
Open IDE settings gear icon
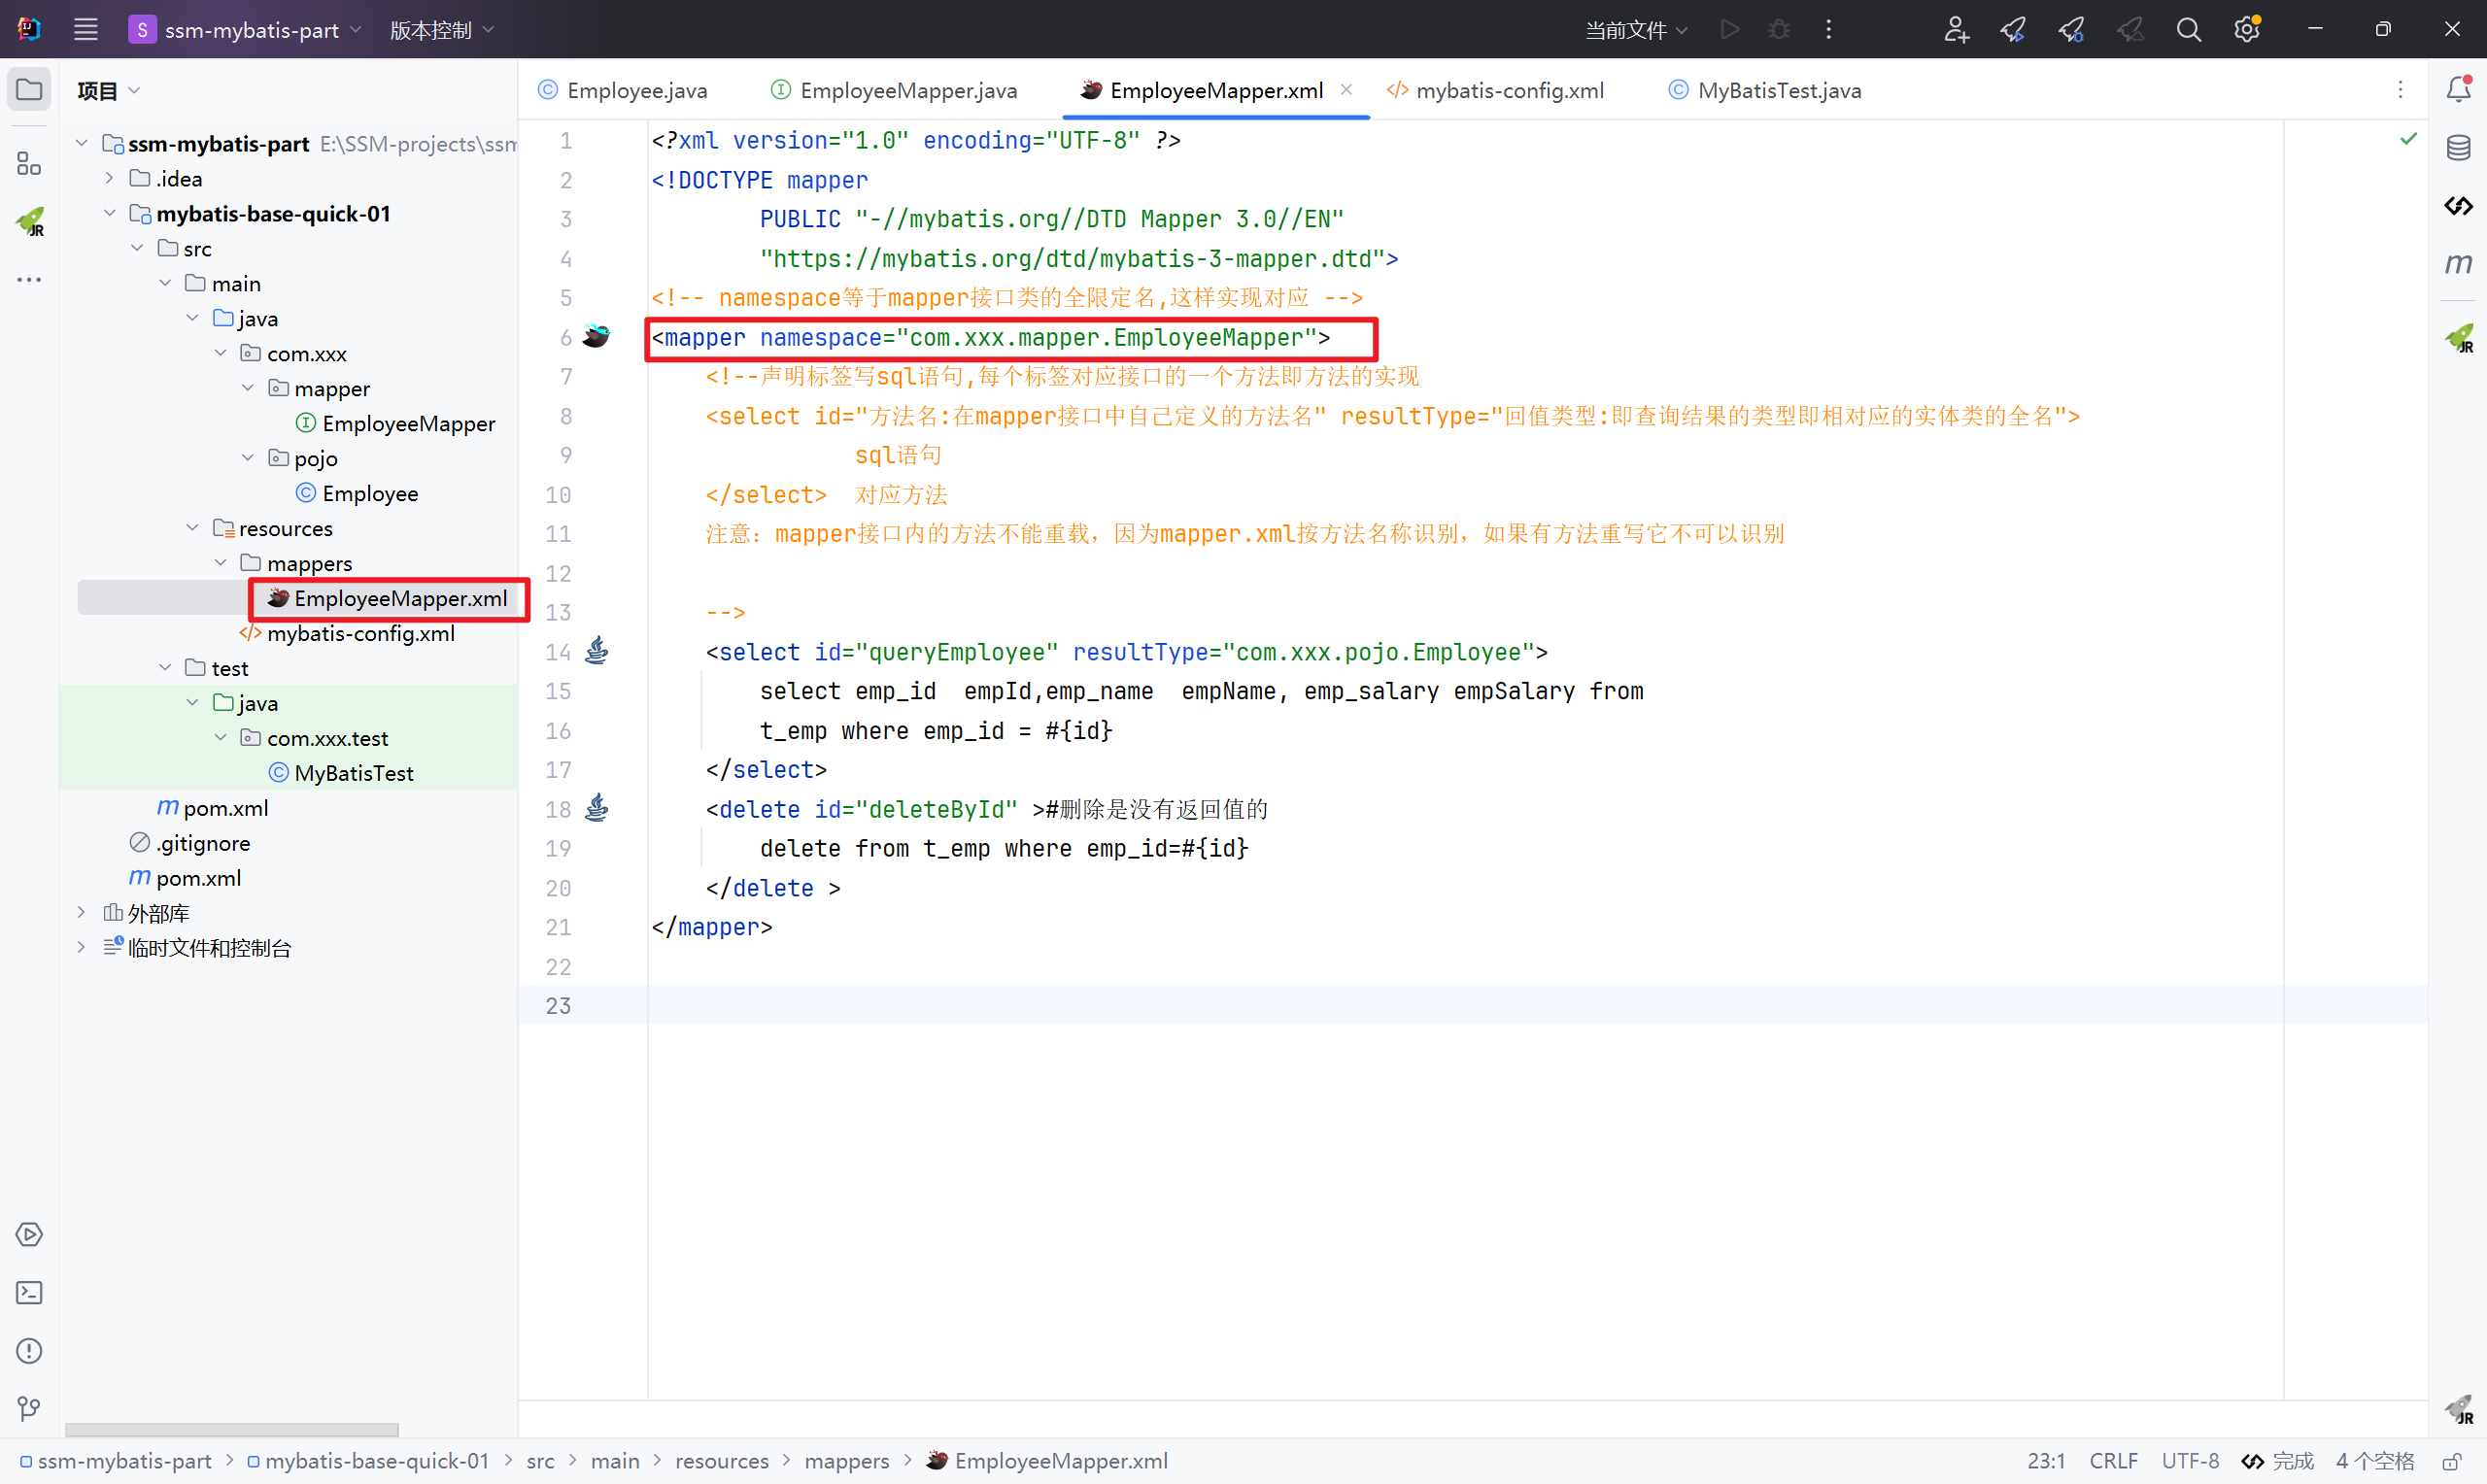tap(2247, 30)
